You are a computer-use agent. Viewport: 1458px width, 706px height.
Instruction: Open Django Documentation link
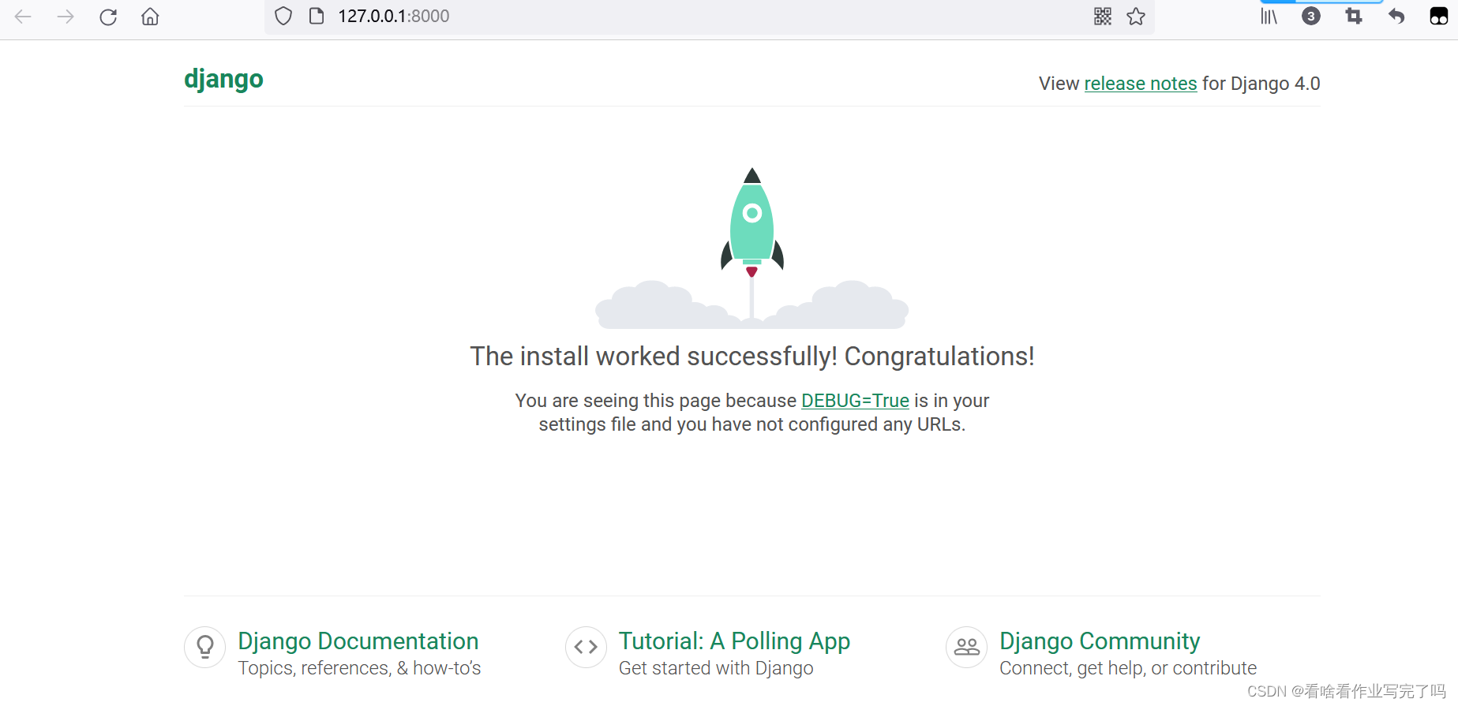pos(358,641)
